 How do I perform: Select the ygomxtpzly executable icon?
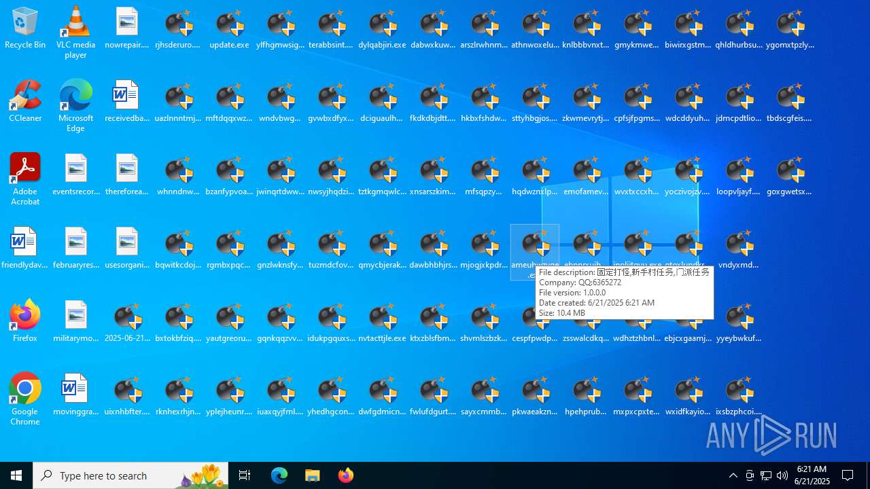click(790, 29)
